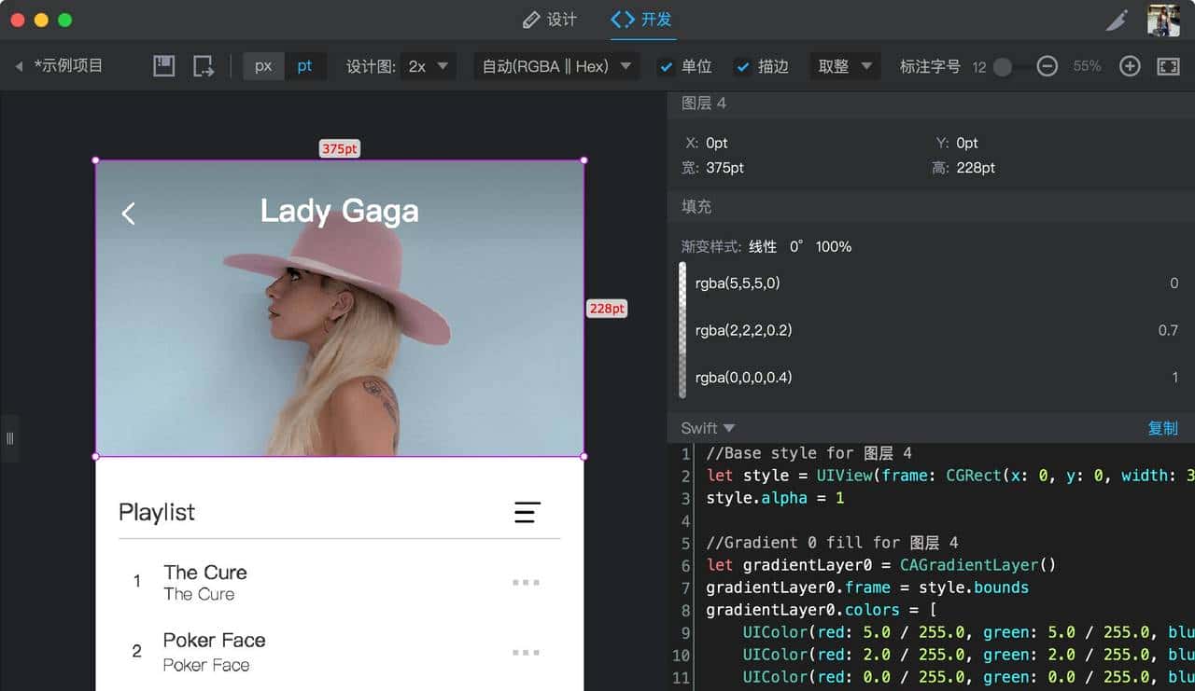The height and width of the screenshot is (691, 1195).
Task: Click the export icon beside save
Action: [x=204, y=66]
